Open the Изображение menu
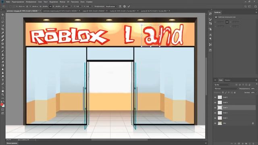 [x=31, y=2]
